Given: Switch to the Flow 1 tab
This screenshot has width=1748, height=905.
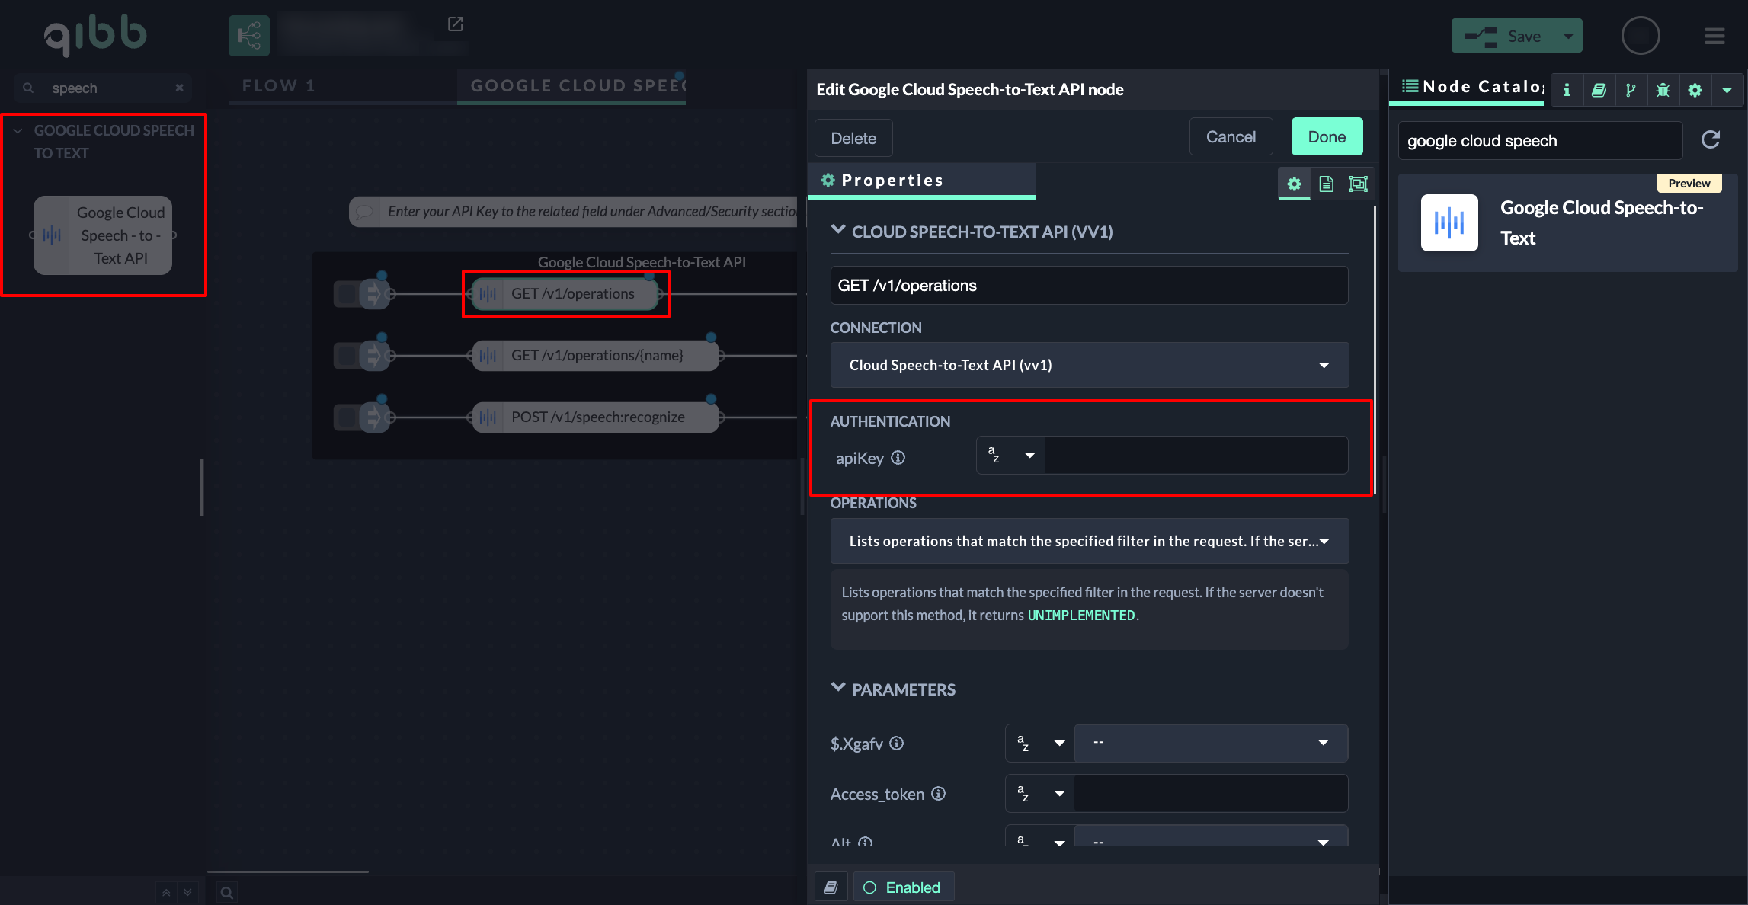Looking at the screenshot, I should tap(279, 85).
